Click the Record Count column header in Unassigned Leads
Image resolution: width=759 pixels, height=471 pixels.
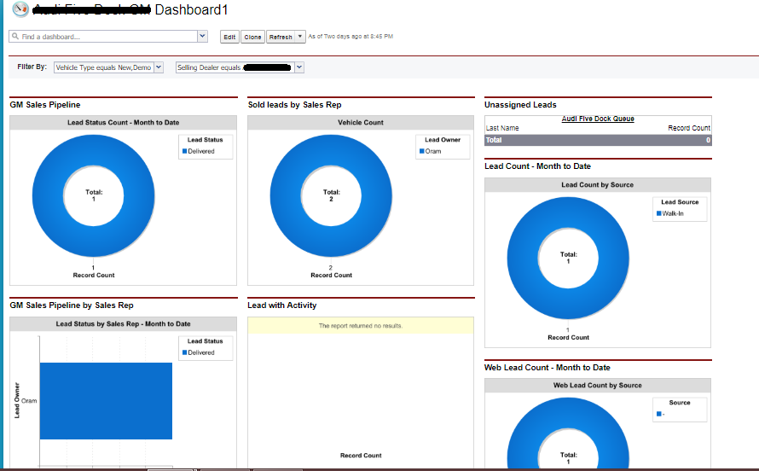tap(689, 128)
